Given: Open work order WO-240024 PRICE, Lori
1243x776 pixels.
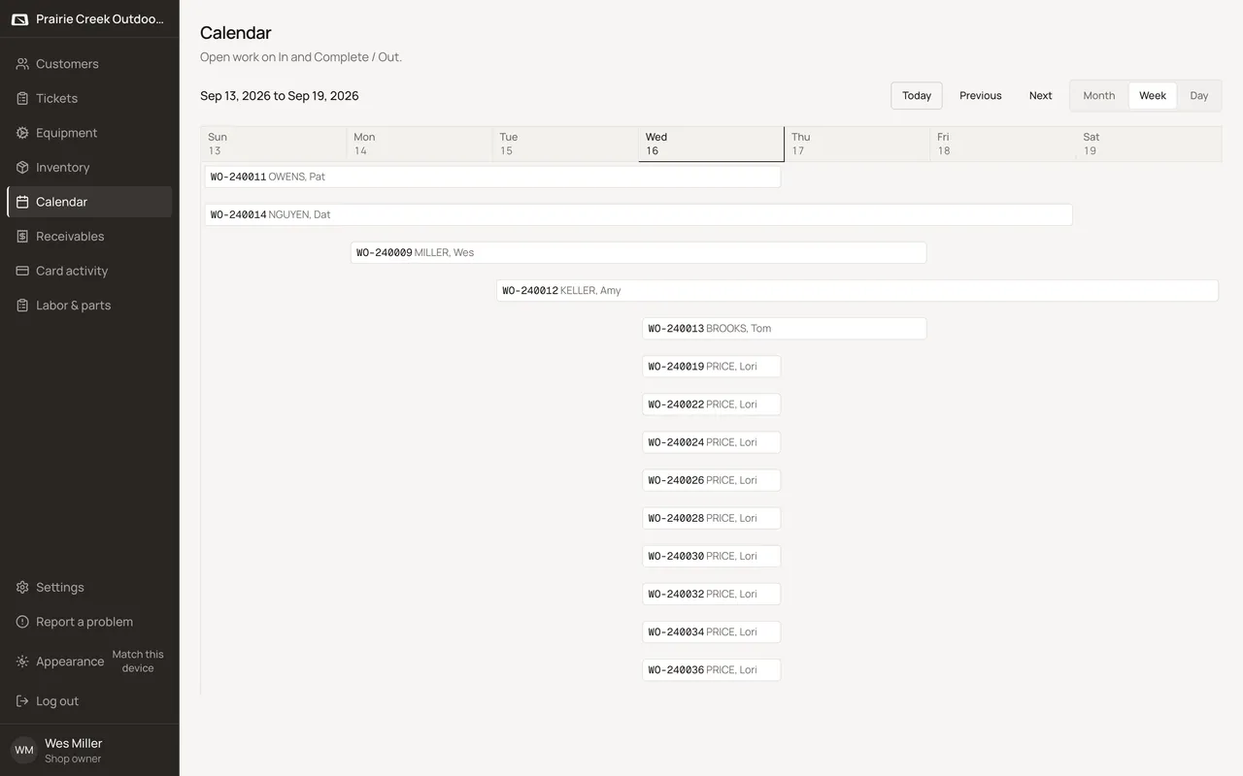Looking at the screenshot, I should [x=712, y=442].
